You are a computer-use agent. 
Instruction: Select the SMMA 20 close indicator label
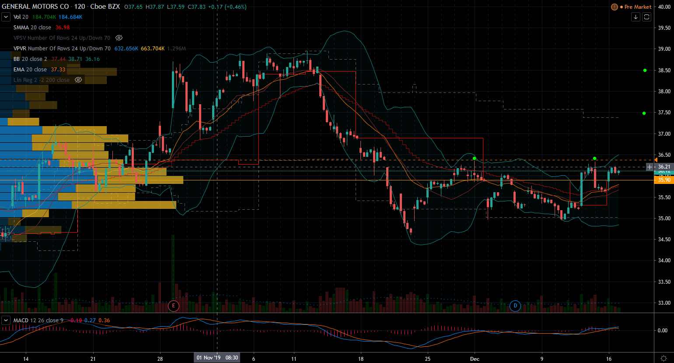pyautogui.click(x=32, y=28)
